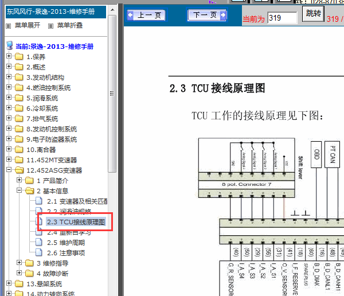Click the page icon of 2.1 变速器及相关匹配
The image size is (344, 296).
[x=39, y=201]
